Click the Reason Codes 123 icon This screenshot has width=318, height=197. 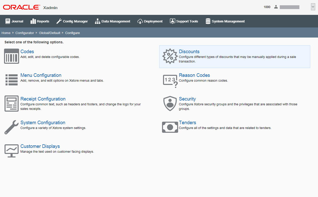coord(170,80)
